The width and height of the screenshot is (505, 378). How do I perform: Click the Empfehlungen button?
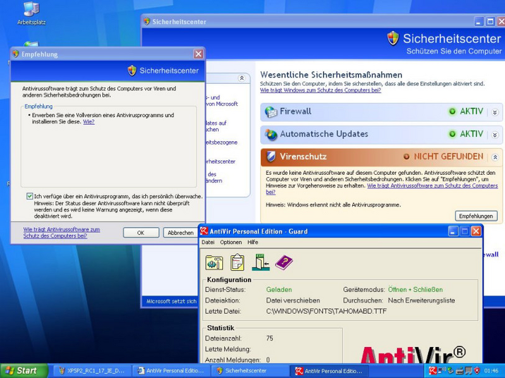click(476, 216)
